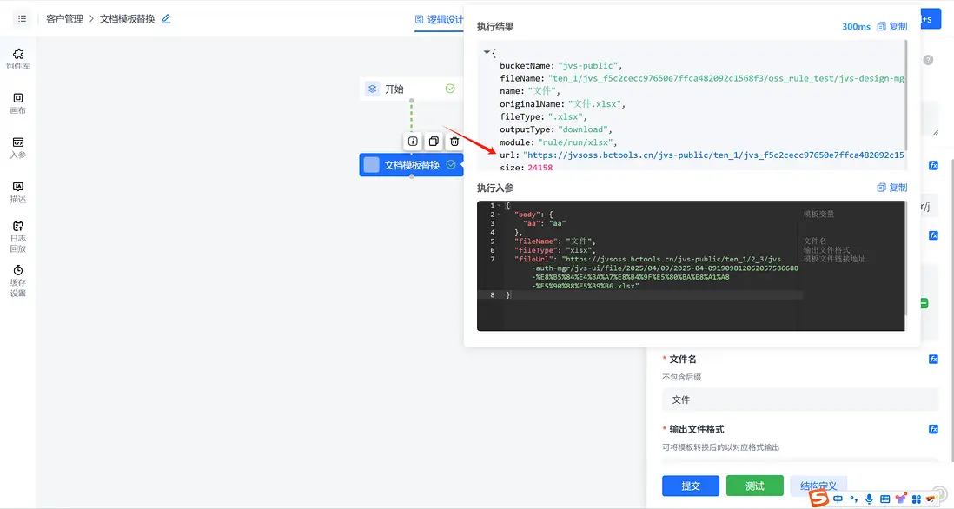This screenshot has height=509, width=954.
Task: Open the shirt skin icon in IME bar
Action: (900, 498)
